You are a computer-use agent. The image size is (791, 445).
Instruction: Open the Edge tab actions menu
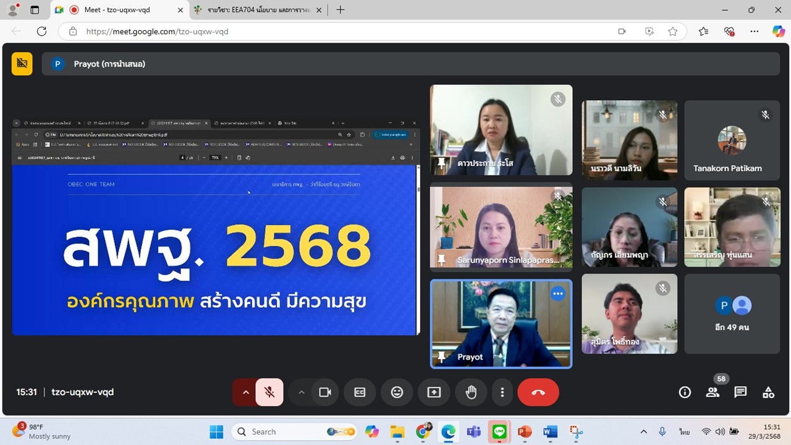35,10
